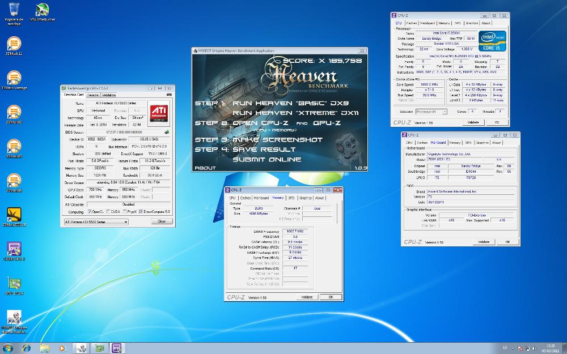This screenshot has height=354, width=567.
Task: Toggle the OpenCL checkbox in GPU-Z
Action: tap(90, 212)
